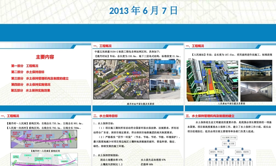Select the "副组长：钟志全" org chart box
Image resolution: width=276 pixels, height=166 pixels.
point(216,152)
